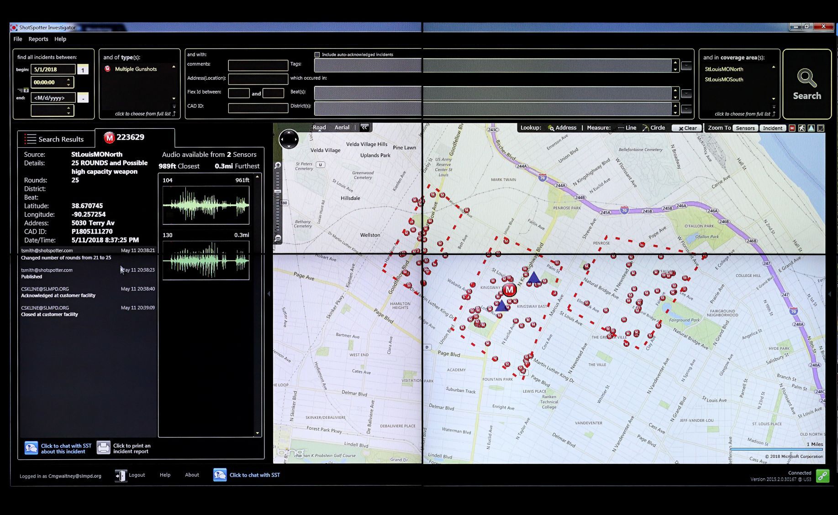The width and height of the screenshot is (838, 515).
Task: Expand the Beat(s) dropdown button
Action: click(x=686, y=94)
